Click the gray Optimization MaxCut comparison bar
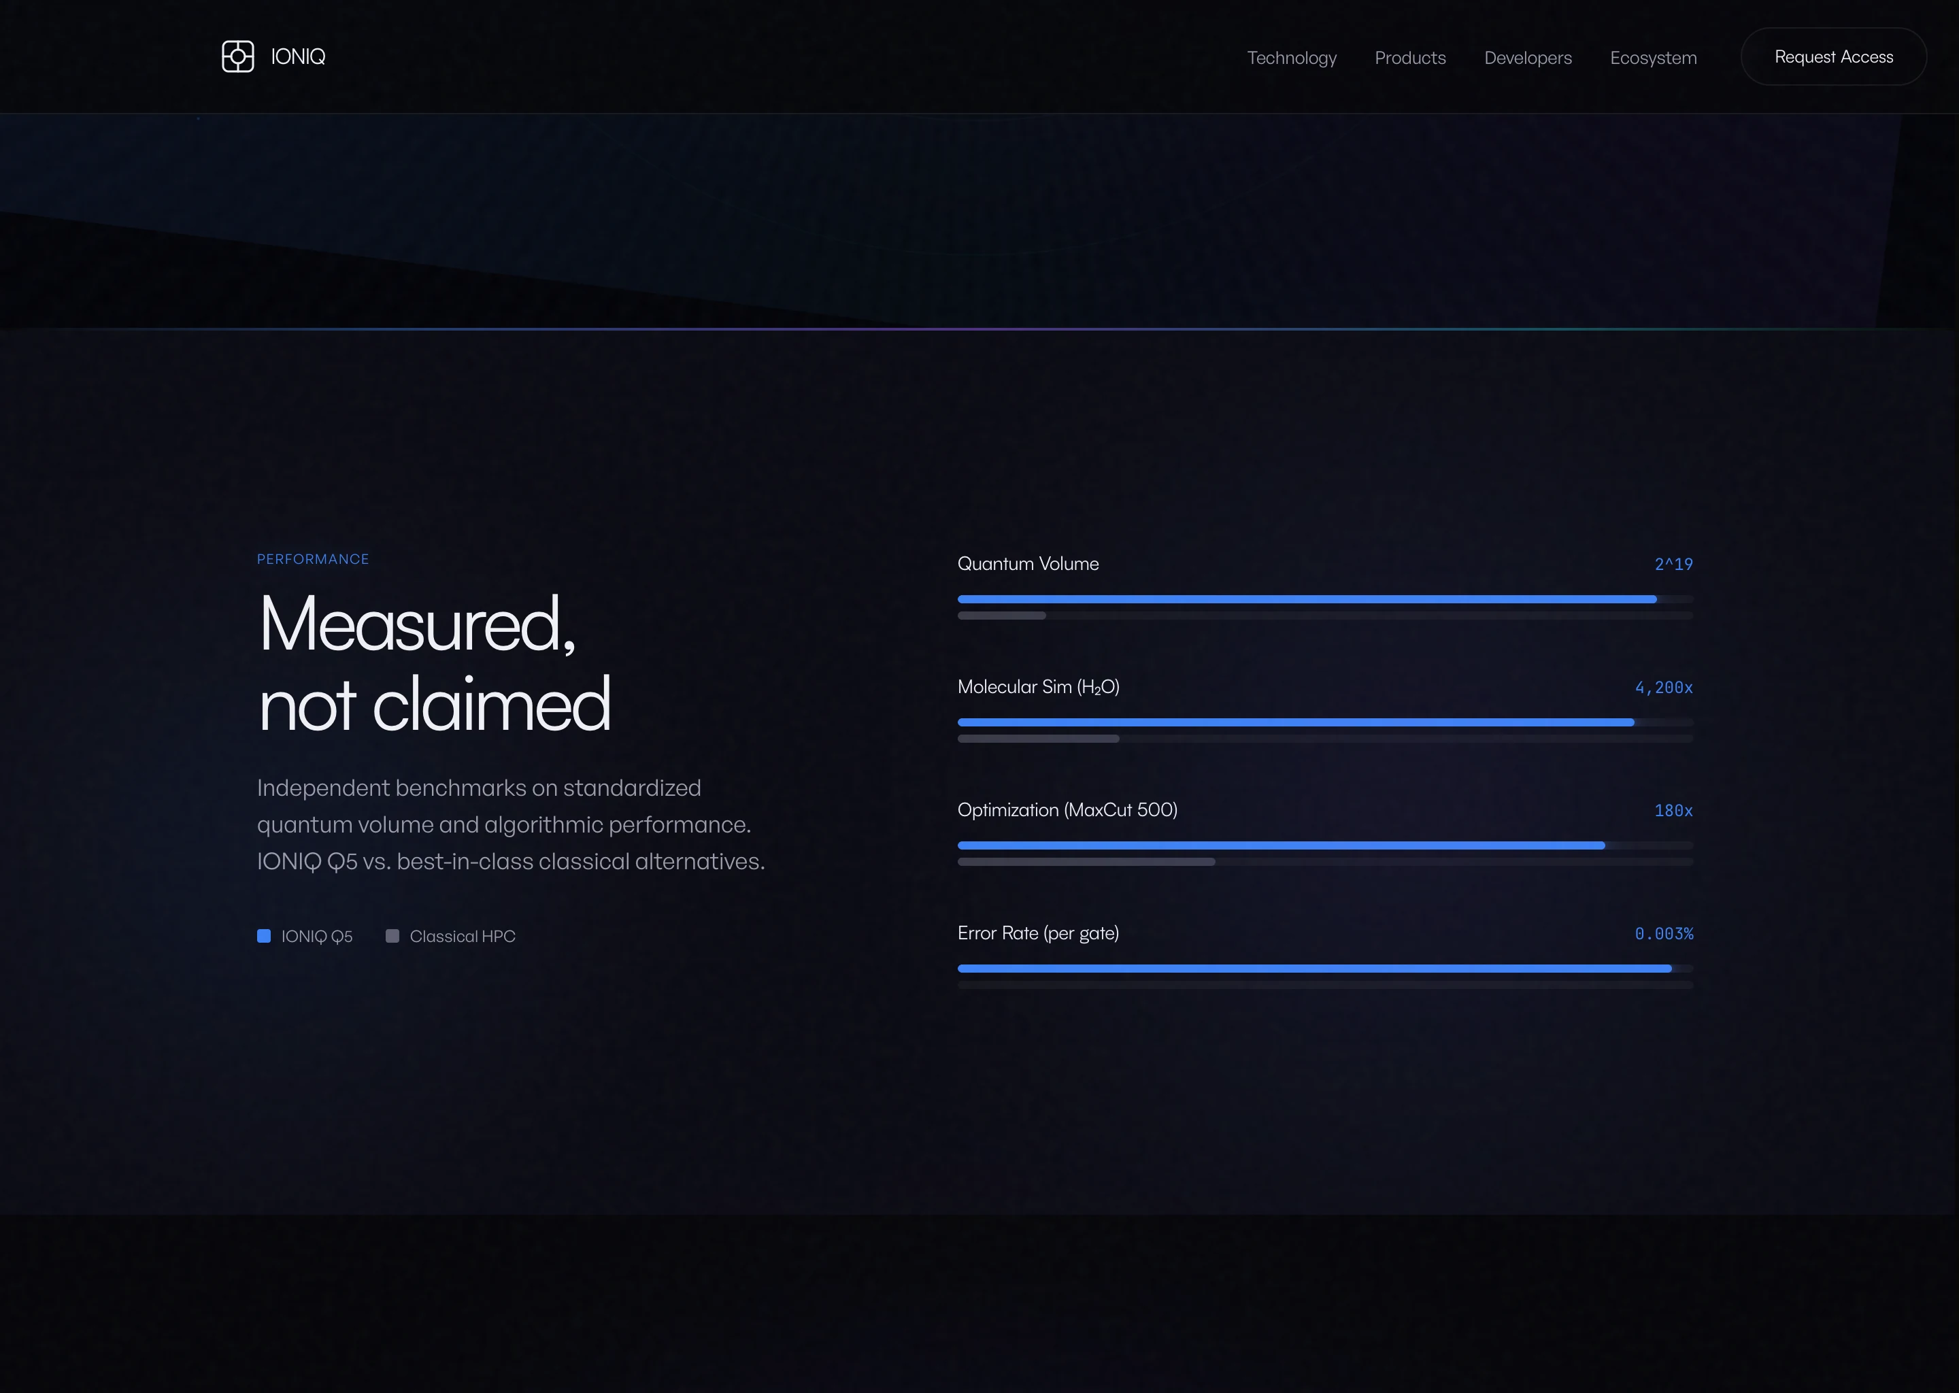Image resolution: width=1959 pixels, height=1393 pixels. pyautogui.click(x=1087, y=862)
